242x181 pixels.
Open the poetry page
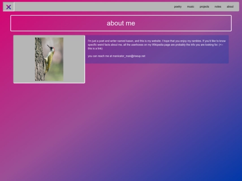[x=177, y=7]
